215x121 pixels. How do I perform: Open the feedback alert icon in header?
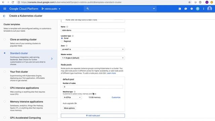186,9
